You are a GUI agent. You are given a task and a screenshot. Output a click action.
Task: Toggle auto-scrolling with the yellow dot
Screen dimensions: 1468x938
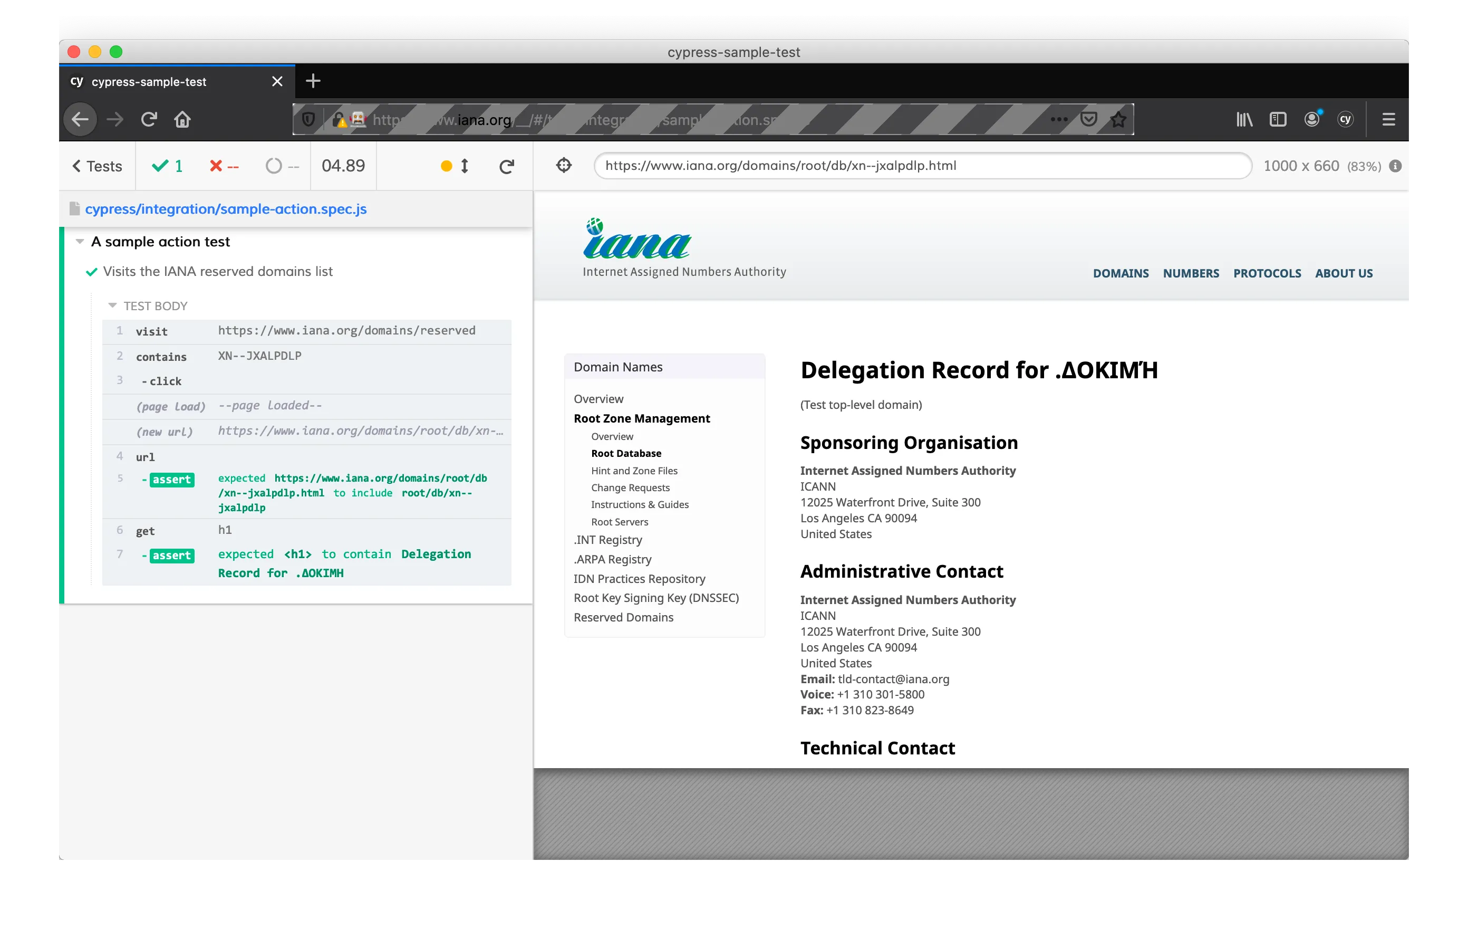click(x=447, y=166)
